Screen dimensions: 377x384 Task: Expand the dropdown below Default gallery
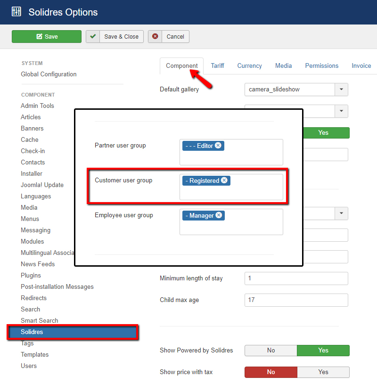[x=341, y=111]
